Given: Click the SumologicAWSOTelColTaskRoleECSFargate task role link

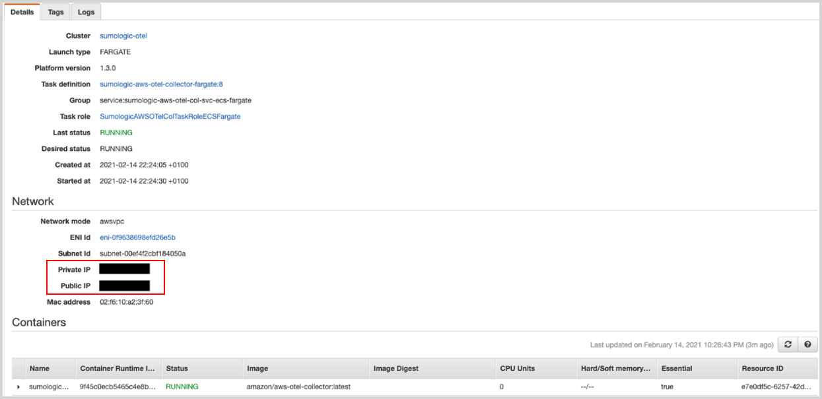Looking at the screenshot, I should [x=170, y=116].
